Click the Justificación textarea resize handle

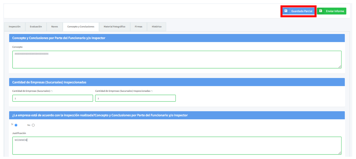click(340, 153)
